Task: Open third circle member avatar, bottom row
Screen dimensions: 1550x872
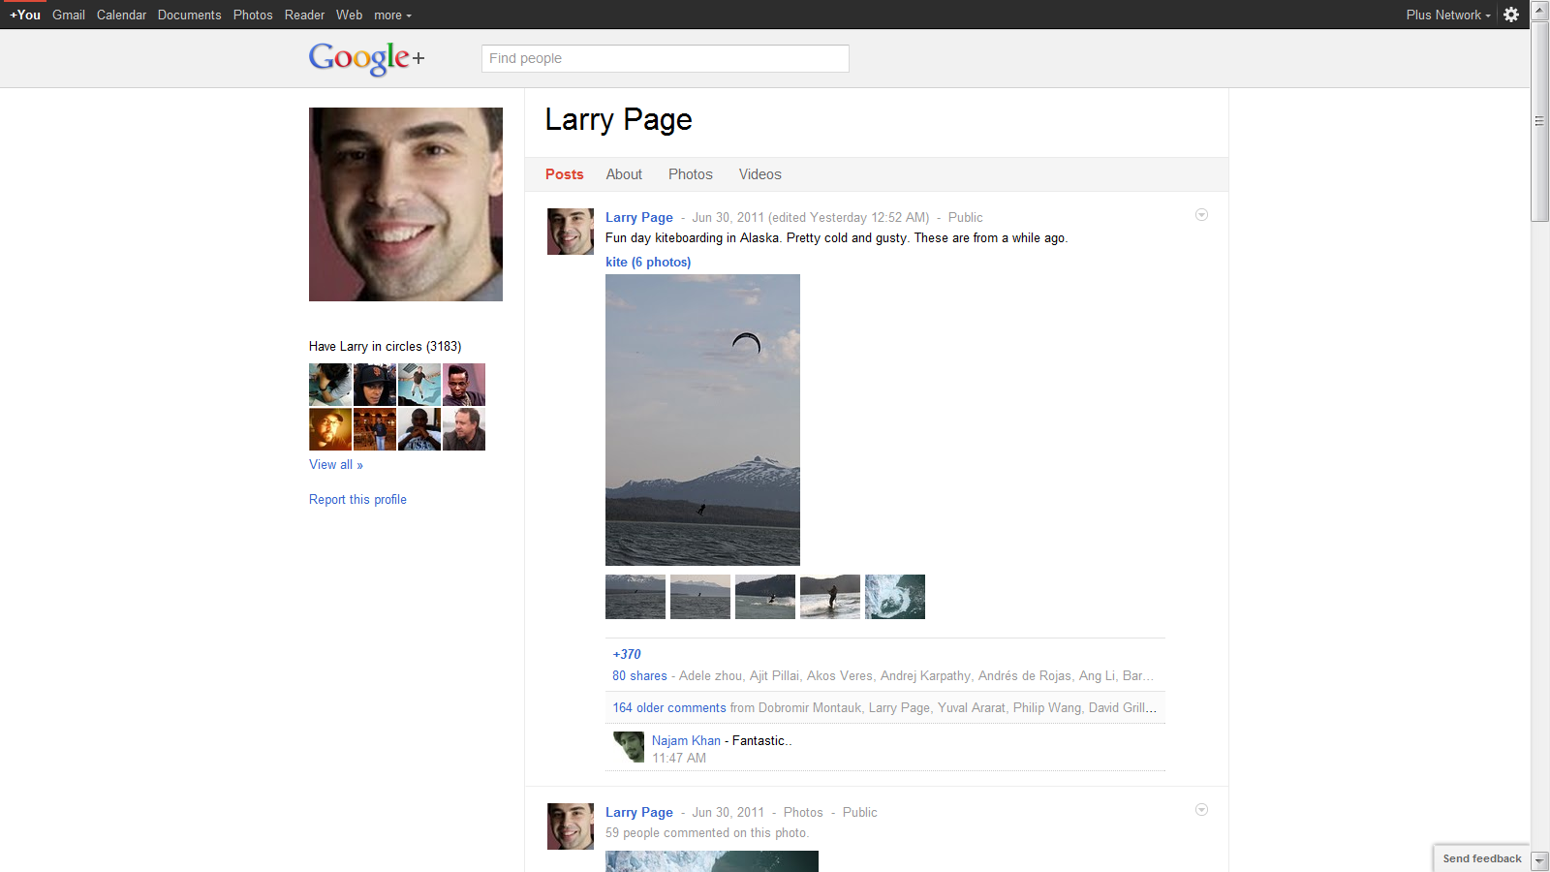Action: (x=419, y=429)
